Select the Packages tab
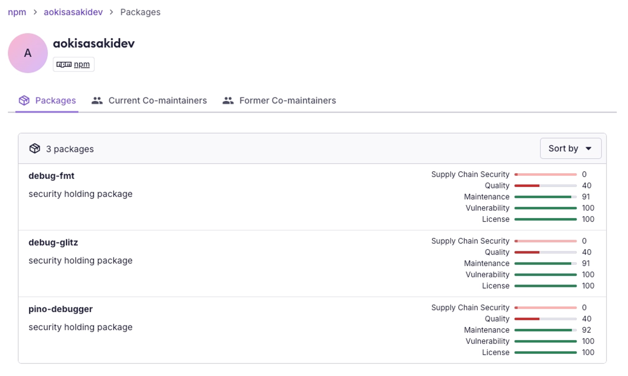The height and width of the screenshot is (376, 628). pos(55,101)
